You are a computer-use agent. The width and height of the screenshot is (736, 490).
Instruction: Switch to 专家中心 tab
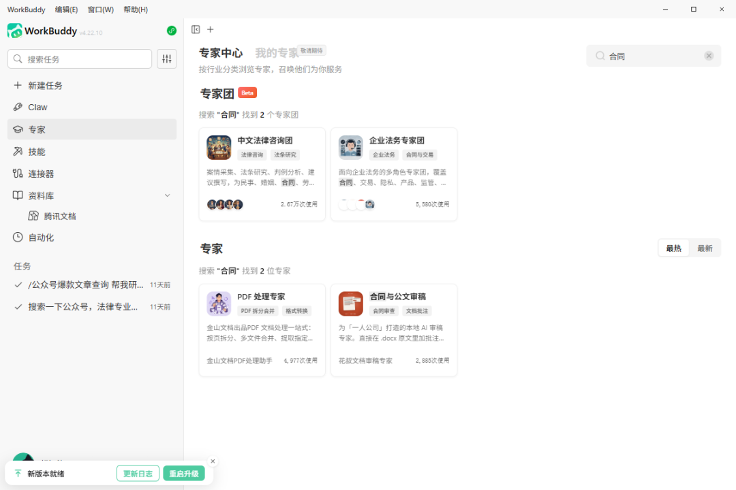221,53
